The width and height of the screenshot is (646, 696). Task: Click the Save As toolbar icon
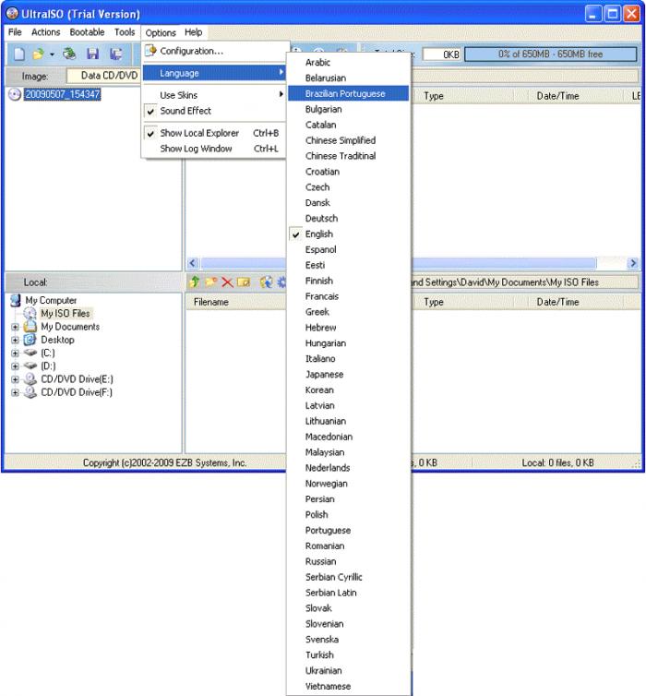pyautogui.click(x=116, y=54)
